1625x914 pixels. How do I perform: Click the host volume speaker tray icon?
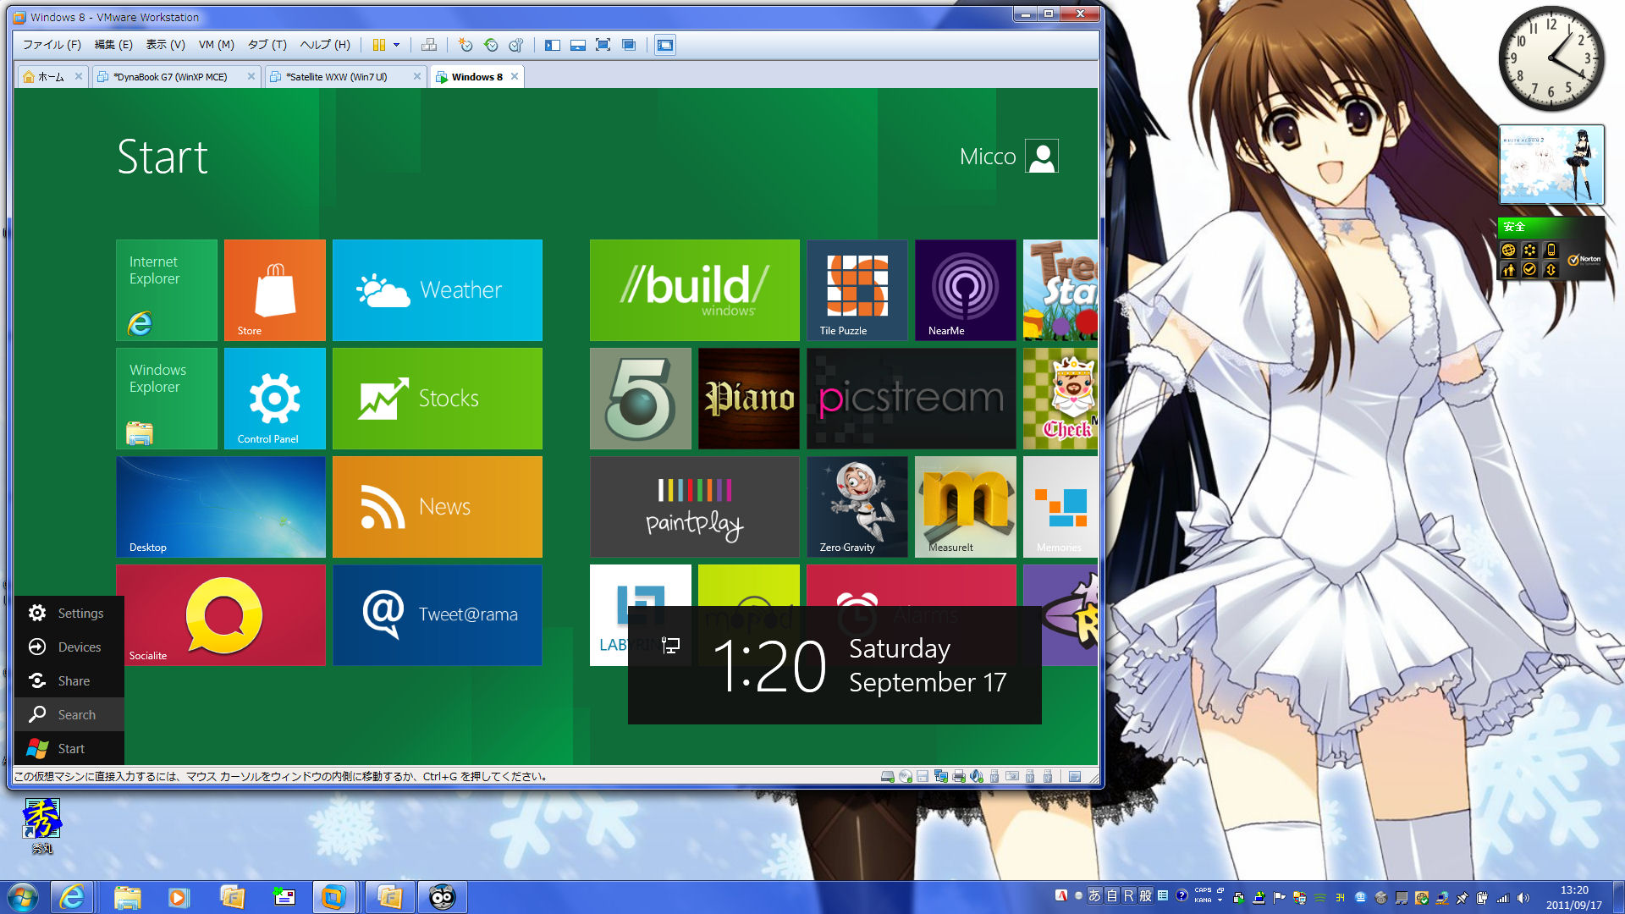point(1523,898)
